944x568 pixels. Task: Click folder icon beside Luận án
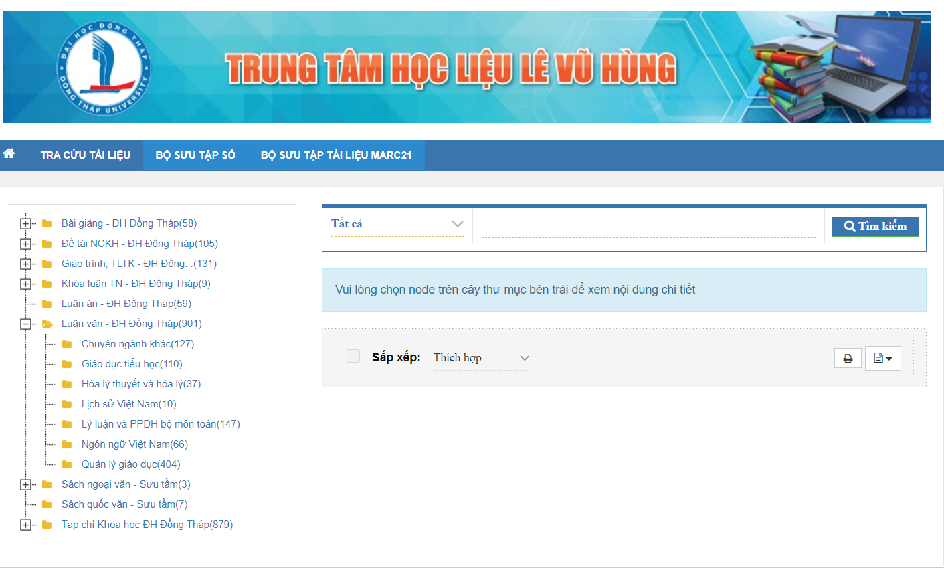pos(47,304)
